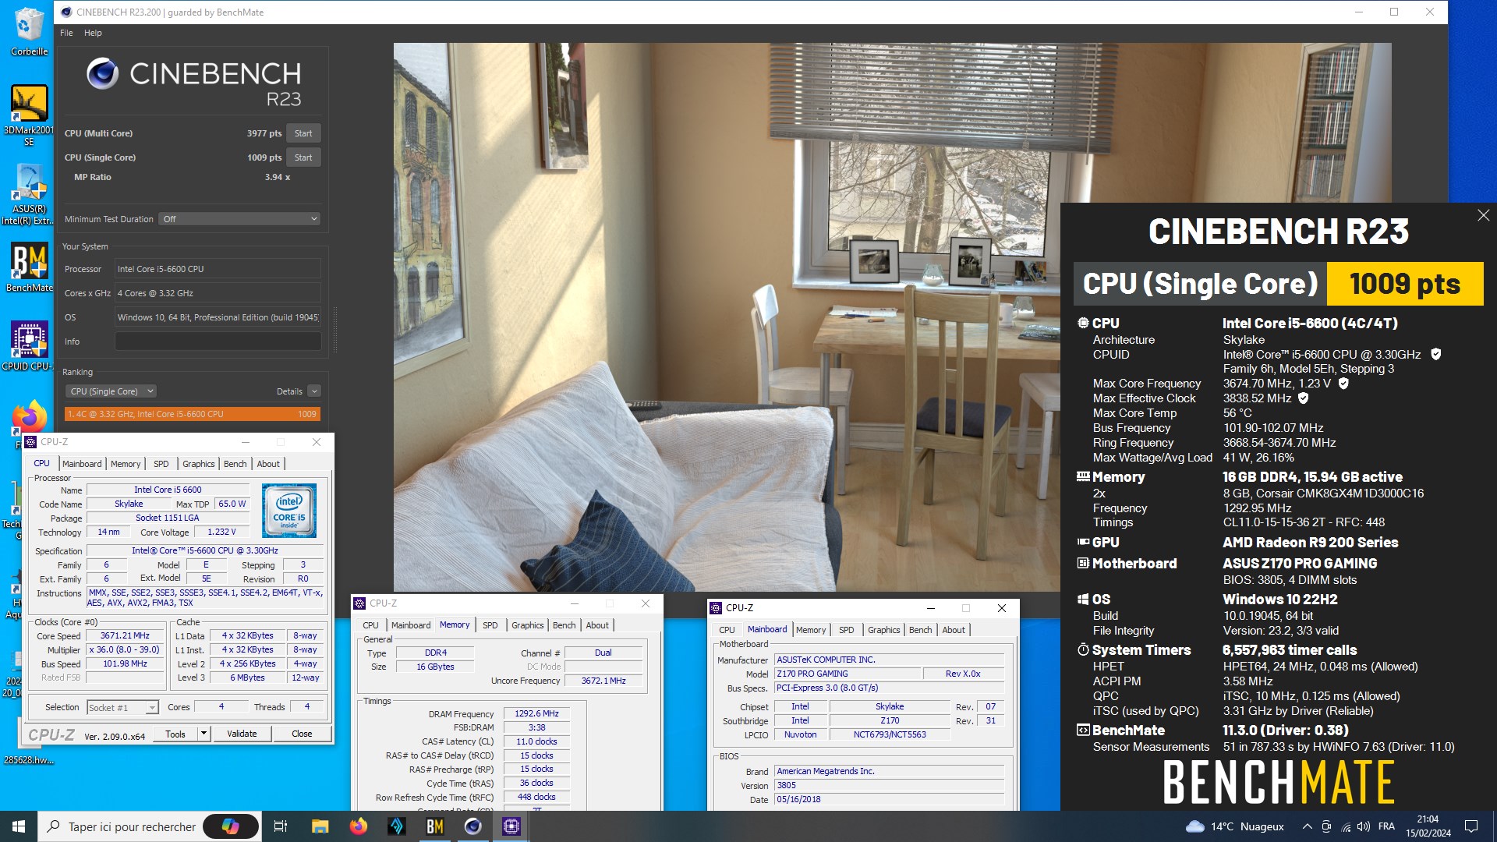Open the CPUID CPU-Z desktop shortcut

tap(29, 346)
